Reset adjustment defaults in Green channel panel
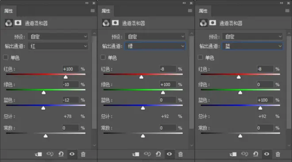This screenshot has height=162, width=292. pyautogui.click(x=158, y=154)
